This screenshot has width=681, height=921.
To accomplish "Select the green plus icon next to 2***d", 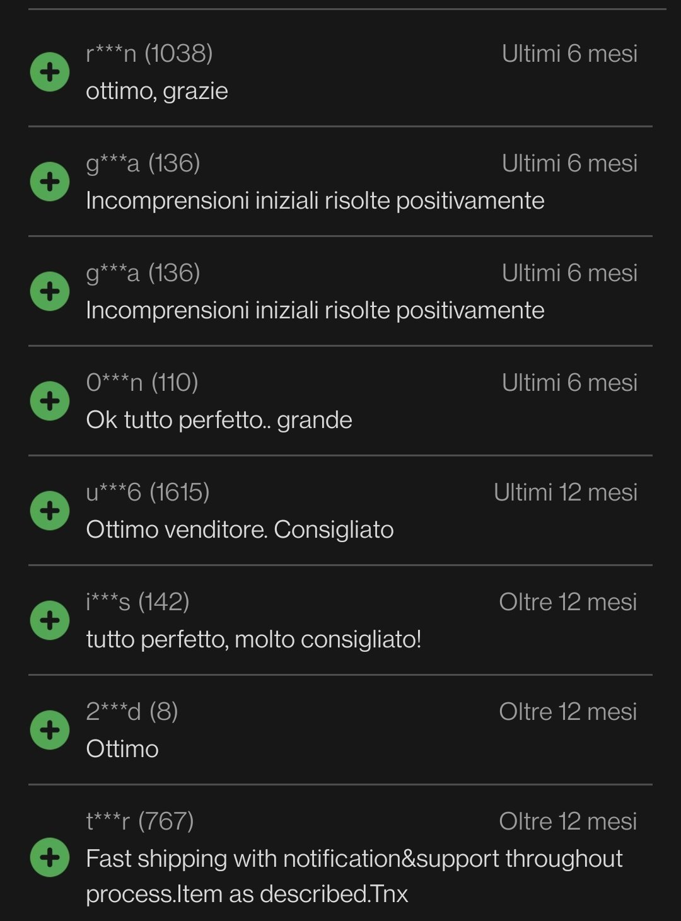I will (x=50, y=730).
